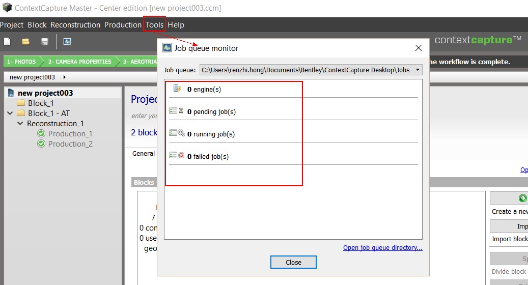Click the pending job(s) hourglass icon
Viewport: 528px width, 285px height.
pyautogui.click(x=181, y=111)
